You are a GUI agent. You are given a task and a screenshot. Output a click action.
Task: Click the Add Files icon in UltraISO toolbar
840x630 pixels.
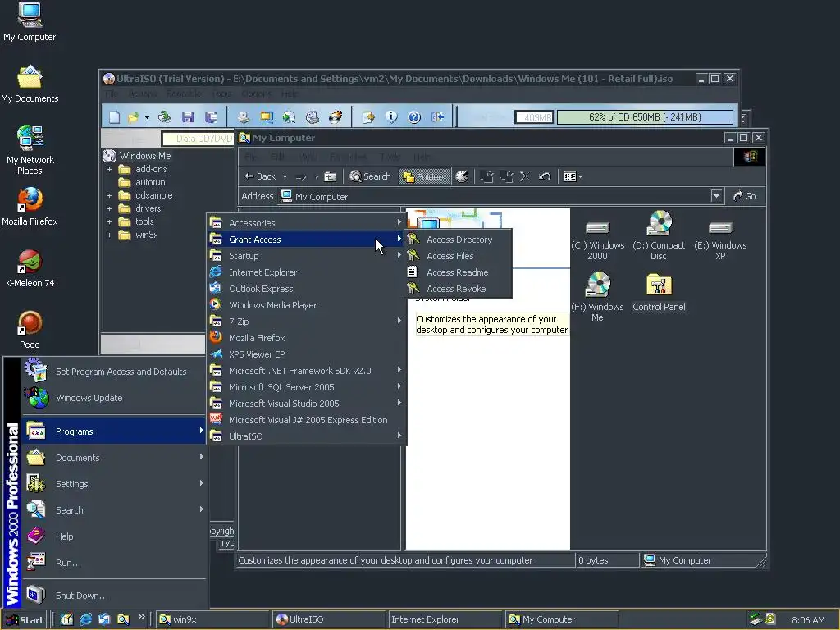pyautogui.click(x=368, y=116)
